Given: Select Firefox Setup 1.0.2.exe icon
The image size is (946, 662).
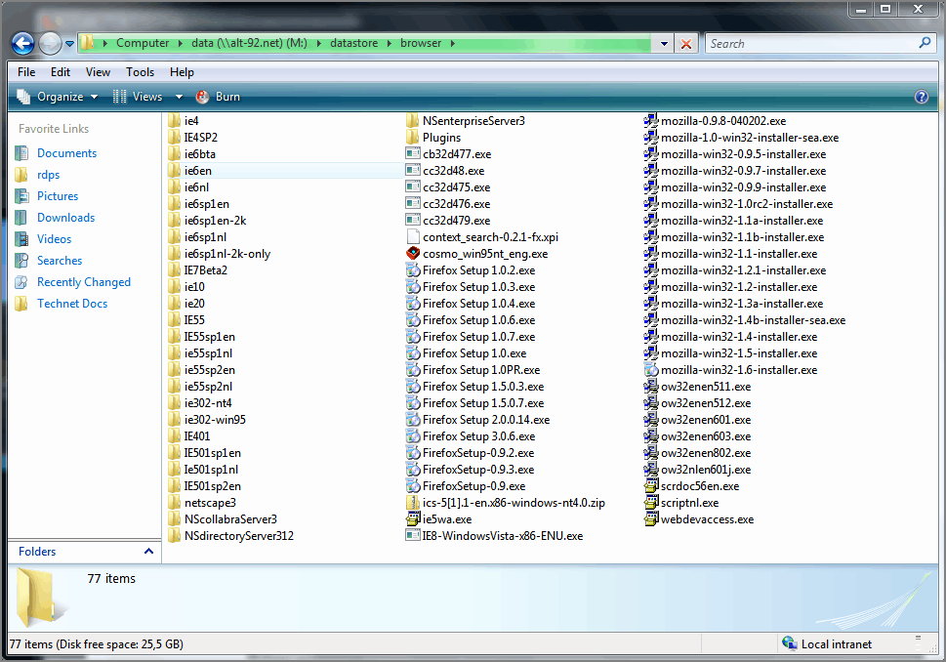Looking at the screenshot, I should point(413,270).
